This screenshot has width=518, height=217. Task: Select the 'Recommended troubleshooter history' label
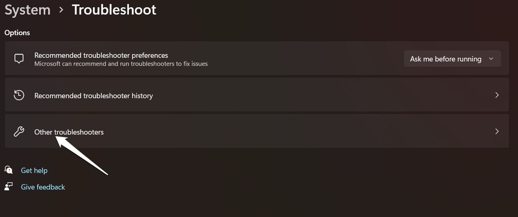pos(93,96)
